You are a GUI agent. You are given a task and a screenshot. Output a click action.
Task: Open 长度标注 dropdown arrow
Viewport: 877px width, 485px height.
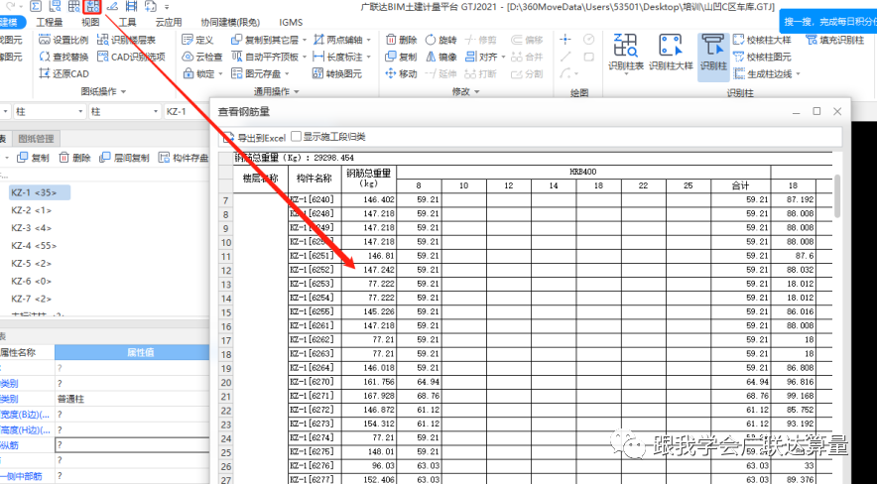tap(368, 58)
